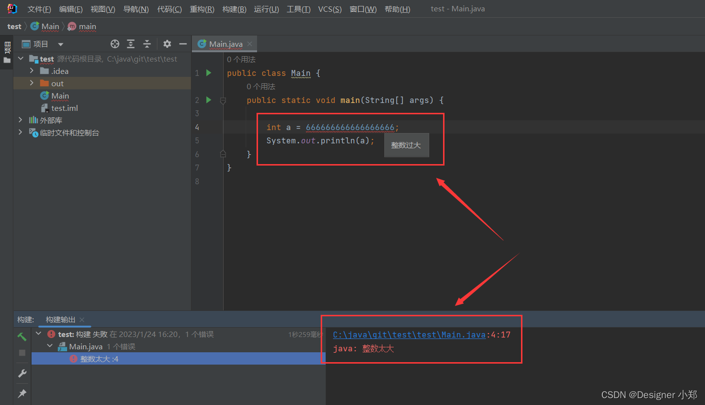Select the out folder row
This screenshot has height=405, width=705.
(102, 83)
